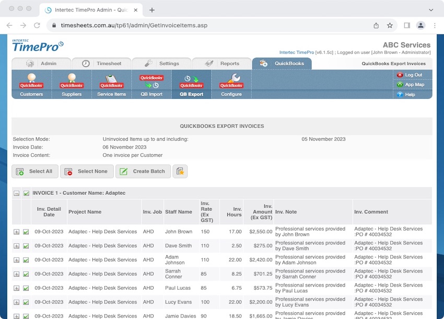
Task: Expand the John Brown row details
Action: [x=16, y=232]
